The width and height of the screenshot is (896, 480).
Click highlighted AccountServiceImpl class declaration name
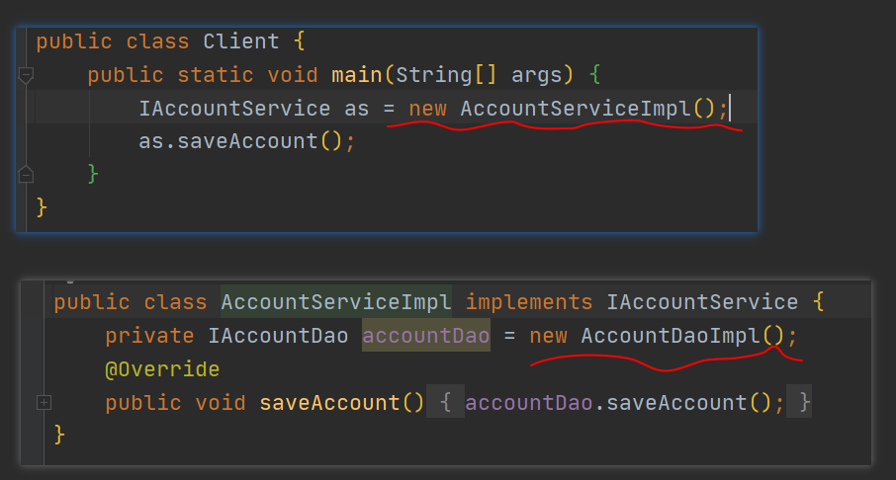336,302
